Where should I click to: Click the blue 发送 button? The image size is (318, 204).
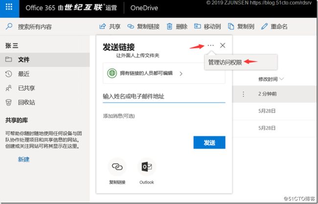pyautogui.click(x=209, y=143)
